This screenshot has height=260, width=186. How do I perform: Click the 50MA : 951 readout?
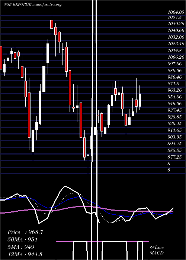[22, 239]
